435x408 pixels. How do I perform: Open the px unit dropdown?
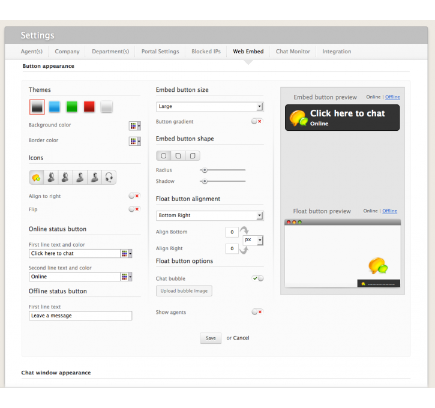pos(253,240)
